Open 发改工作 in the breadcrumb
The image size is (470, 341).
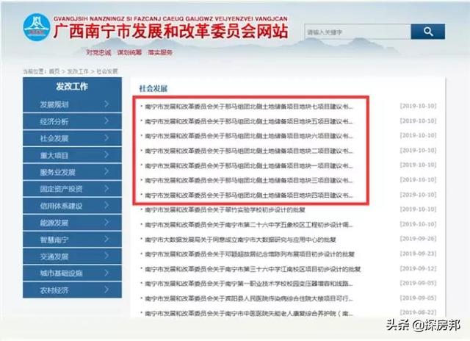tap(78, 71)
